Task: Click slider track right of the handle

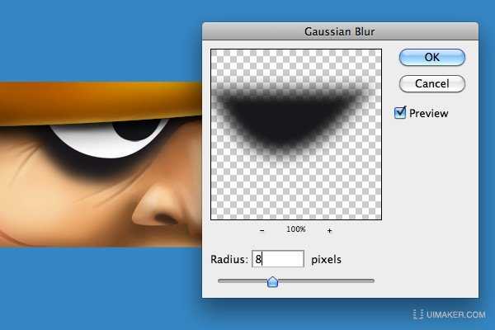Action: (x=330, y=280)
